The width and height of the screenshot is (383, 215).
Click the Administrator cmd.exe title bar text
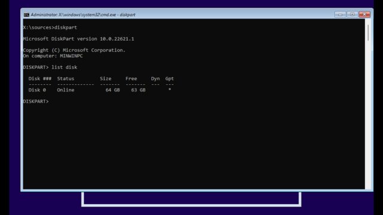[x=83, y=15]
